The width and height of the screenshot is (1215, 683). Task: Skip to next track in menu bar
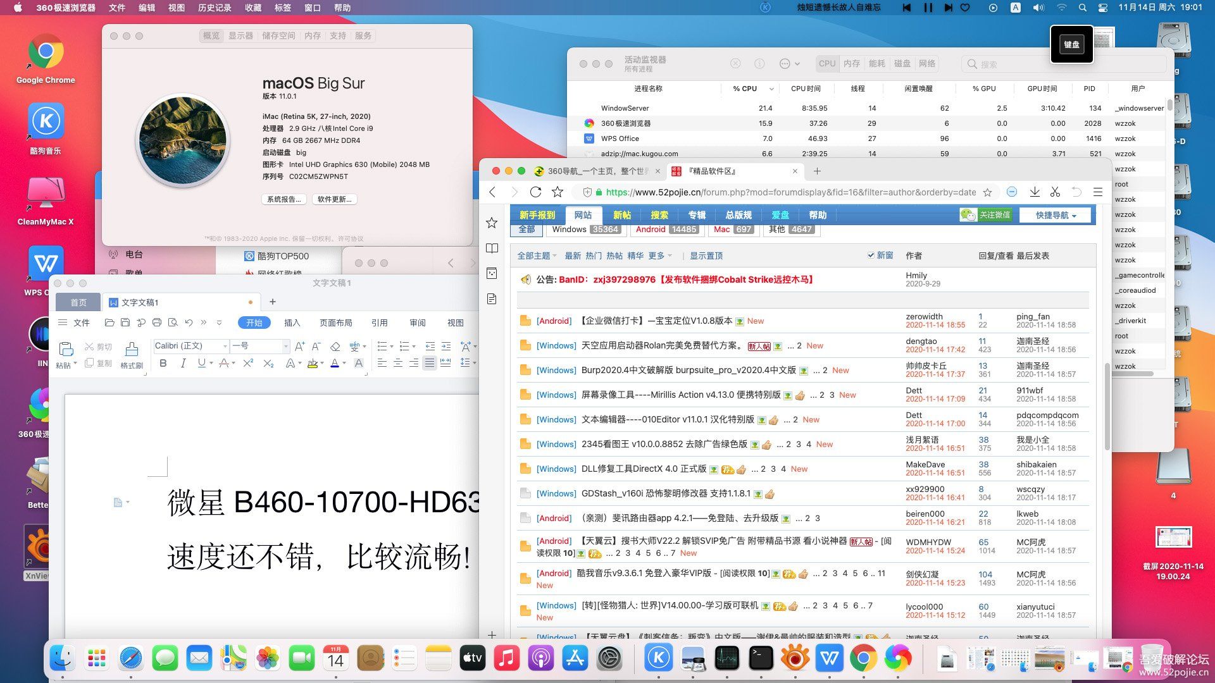pyautogui.click(x=948, y=8)
